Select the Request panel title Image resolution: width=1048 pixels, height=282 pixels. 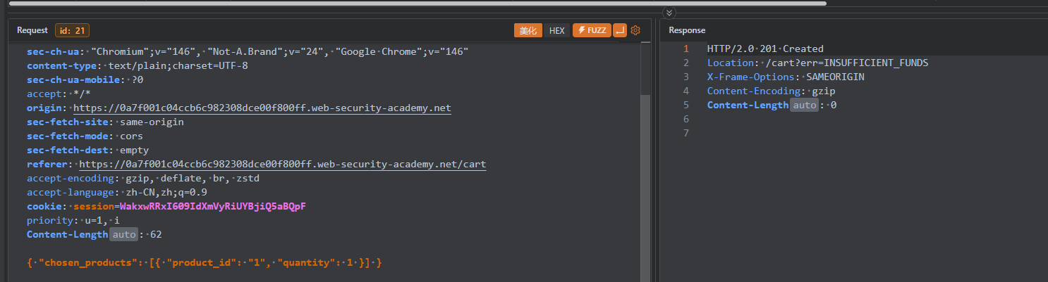click(x=32, y=30)
